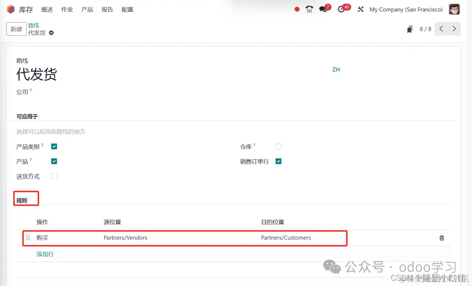Enable the 仓库 checkbox
Screen dimensions: 472x286
[278, 146]
